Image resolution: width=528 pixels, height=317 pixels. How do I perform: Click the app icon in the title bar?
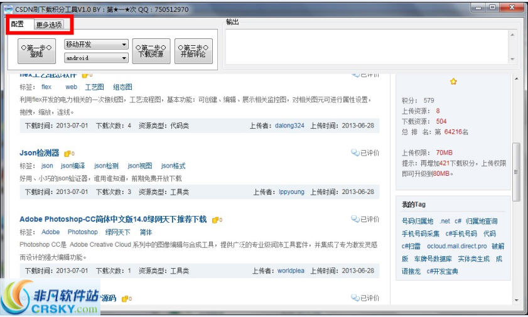(8, 9)
